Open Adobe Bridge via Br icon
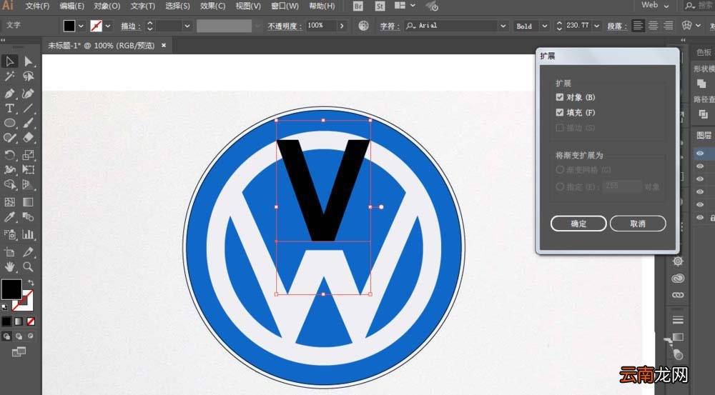715x395 pixels. coord(358,6)
